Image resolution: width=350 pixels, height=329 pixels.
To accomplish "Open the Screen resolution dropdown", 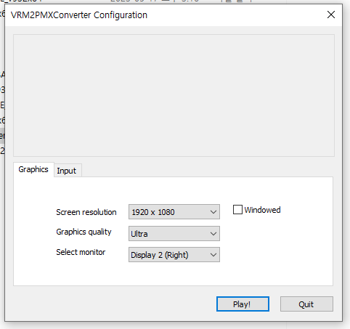I will point(174,212).
